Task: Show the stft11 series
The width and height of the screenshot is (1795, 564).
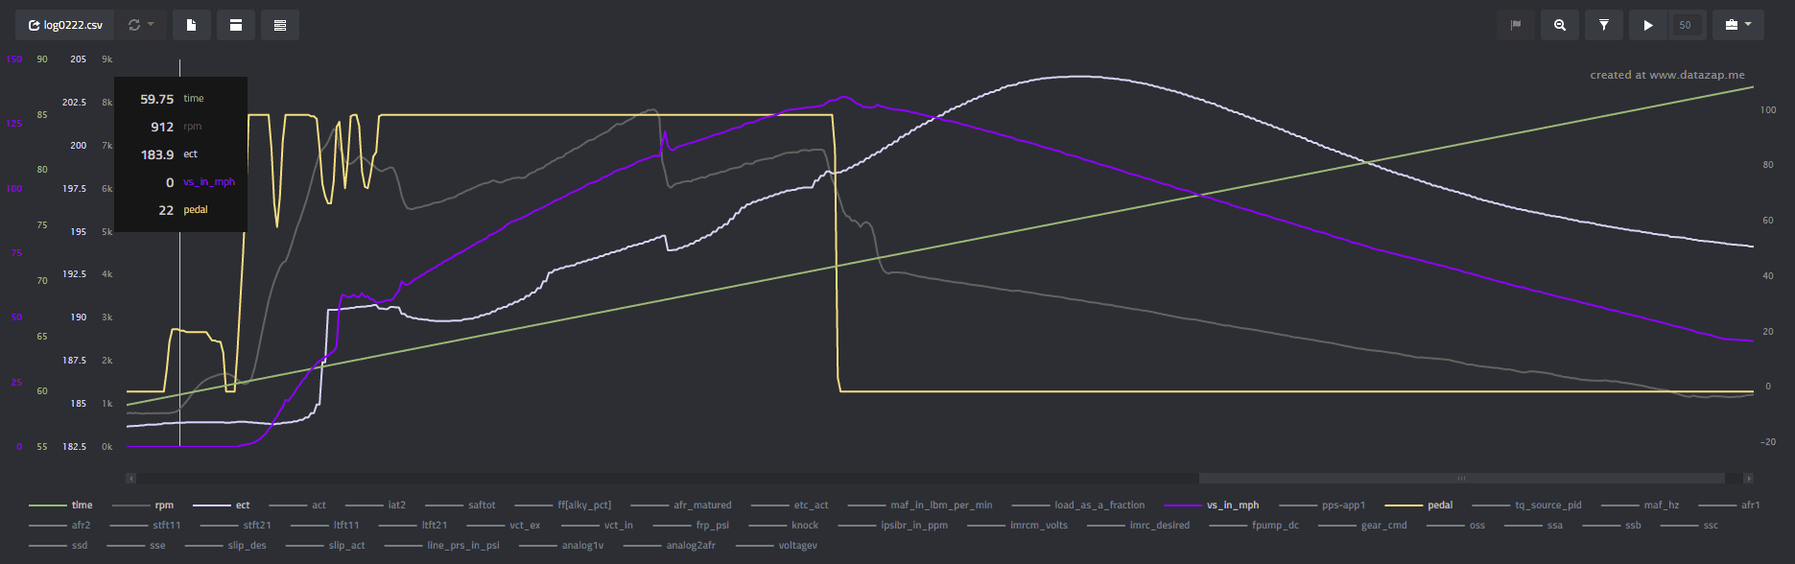Action: pyautogui.click(x=146, y=525)
